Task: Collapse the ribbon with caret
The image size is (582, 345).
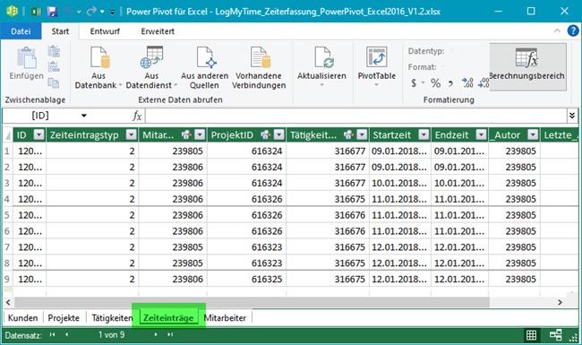Action: coord(557,30)
